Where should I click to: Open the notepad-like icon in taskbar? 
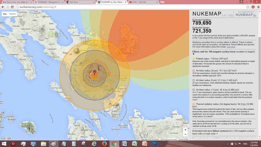point(64,144)
